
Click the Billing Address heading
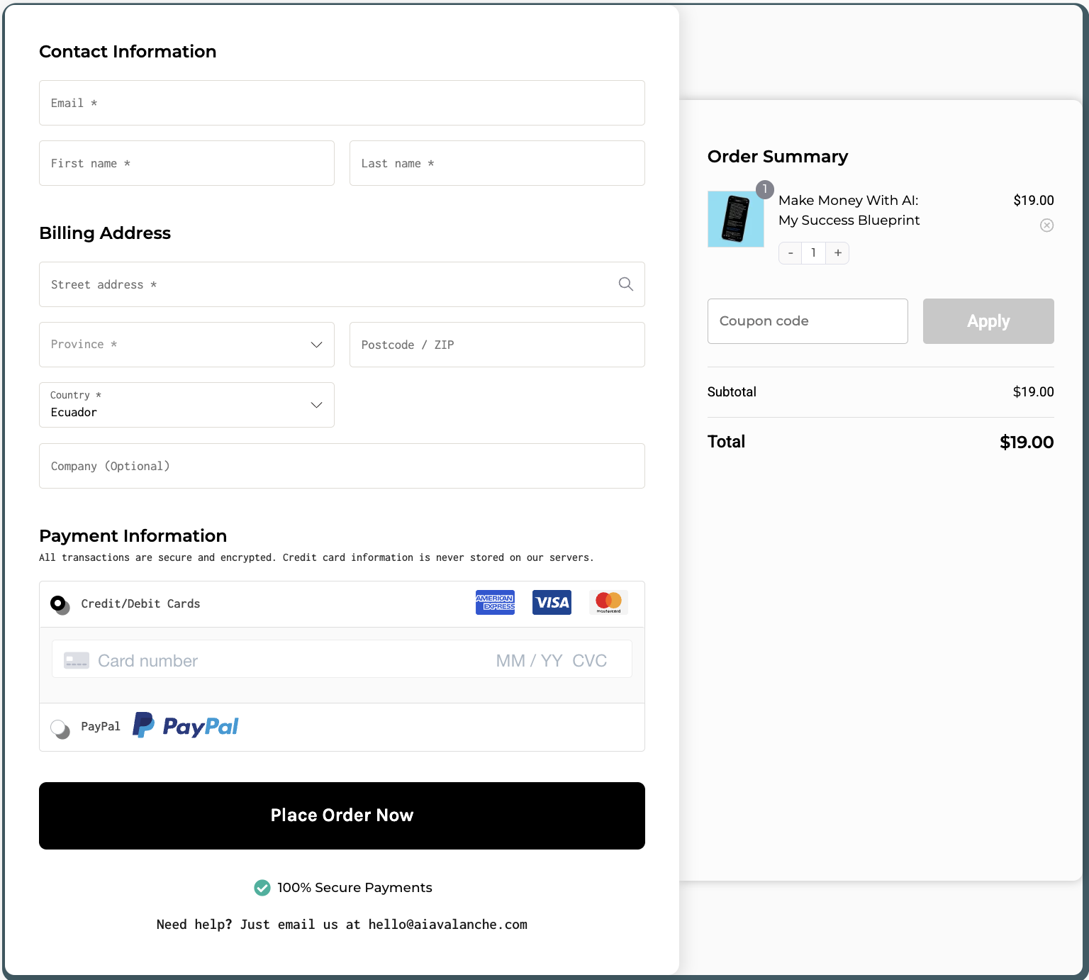pyautogui.click(x=105, y=233)
